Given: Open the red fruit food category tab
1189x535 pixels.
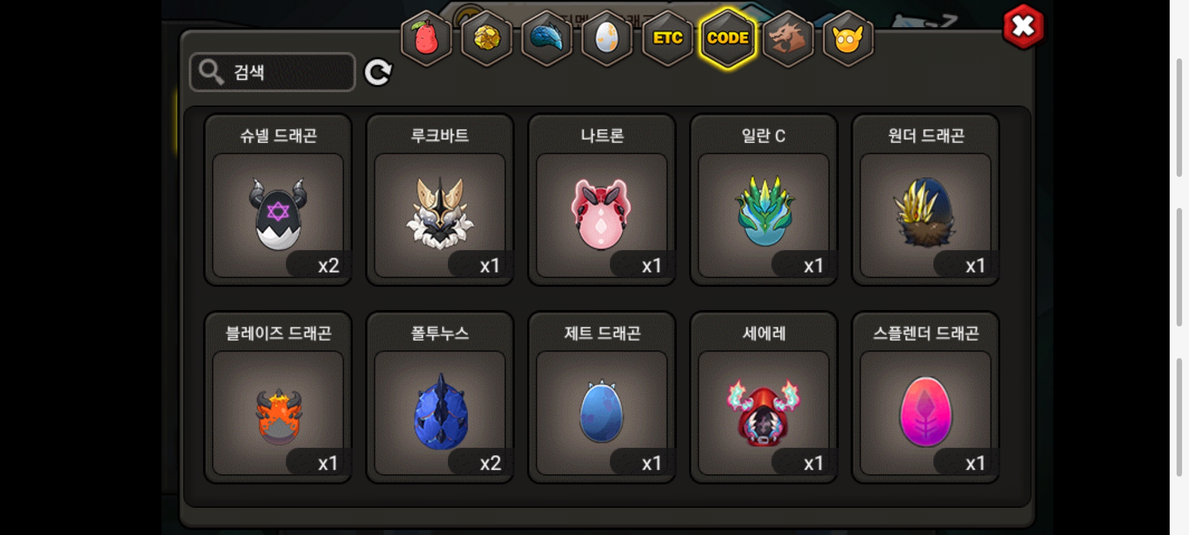Looking at the screenshot, I should 426,39.
